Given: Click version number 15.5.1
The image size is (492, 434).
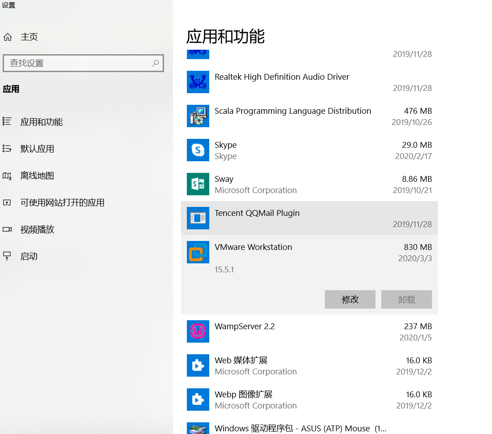Looking at the screenshot, I should tap(224, 270).
